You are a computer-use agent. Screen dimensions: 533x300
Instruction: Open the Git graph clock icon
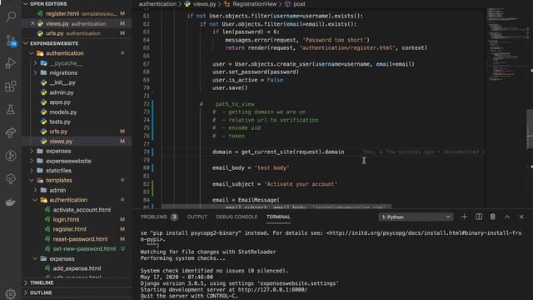[x=11, y=156]
